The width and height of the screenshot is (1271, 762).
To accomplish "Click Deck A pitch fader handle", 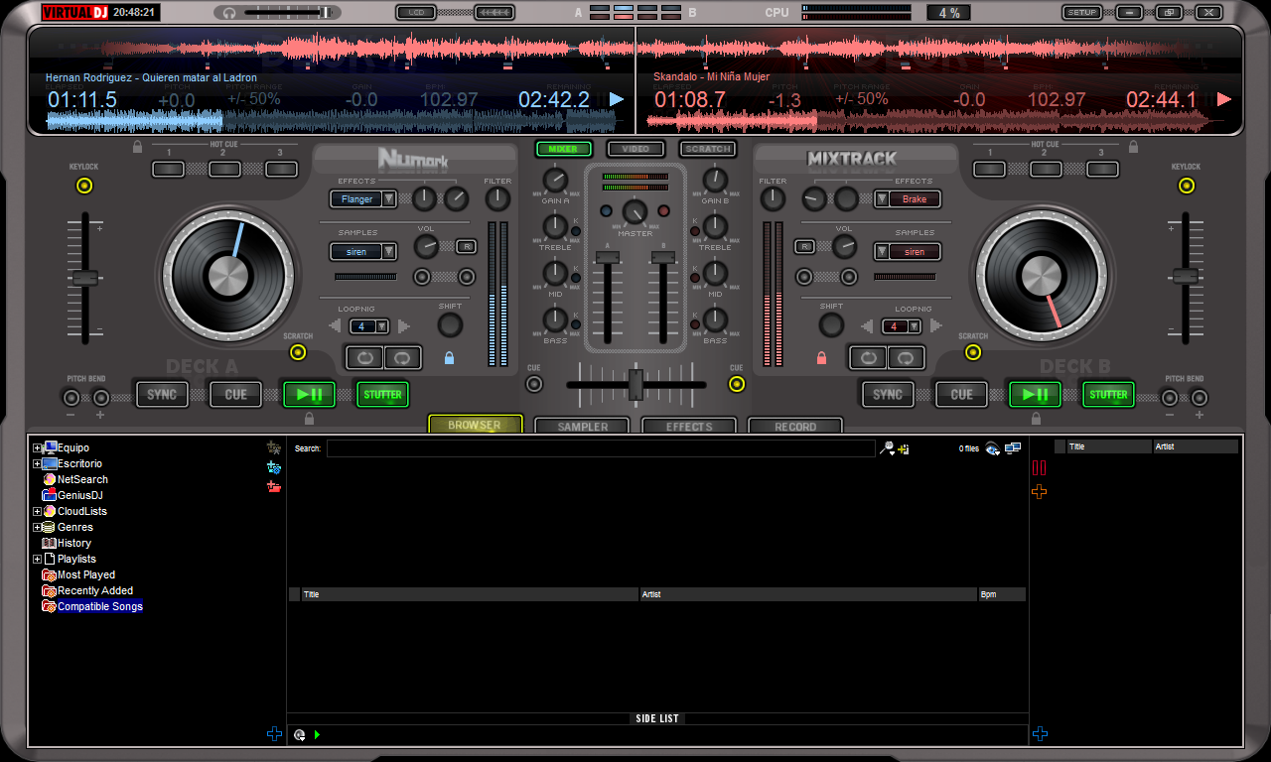I will click(x=85, y=278).
